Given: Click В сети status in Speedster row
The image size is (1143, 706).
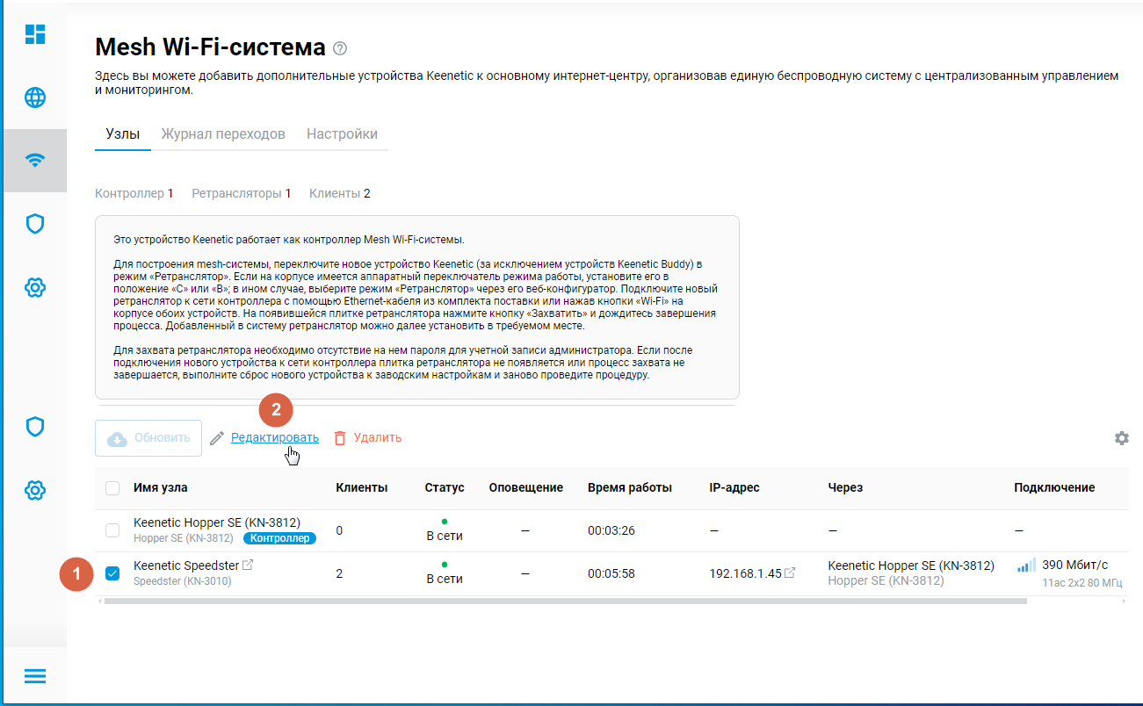Looking at the screenshot, I should [445, 579].
